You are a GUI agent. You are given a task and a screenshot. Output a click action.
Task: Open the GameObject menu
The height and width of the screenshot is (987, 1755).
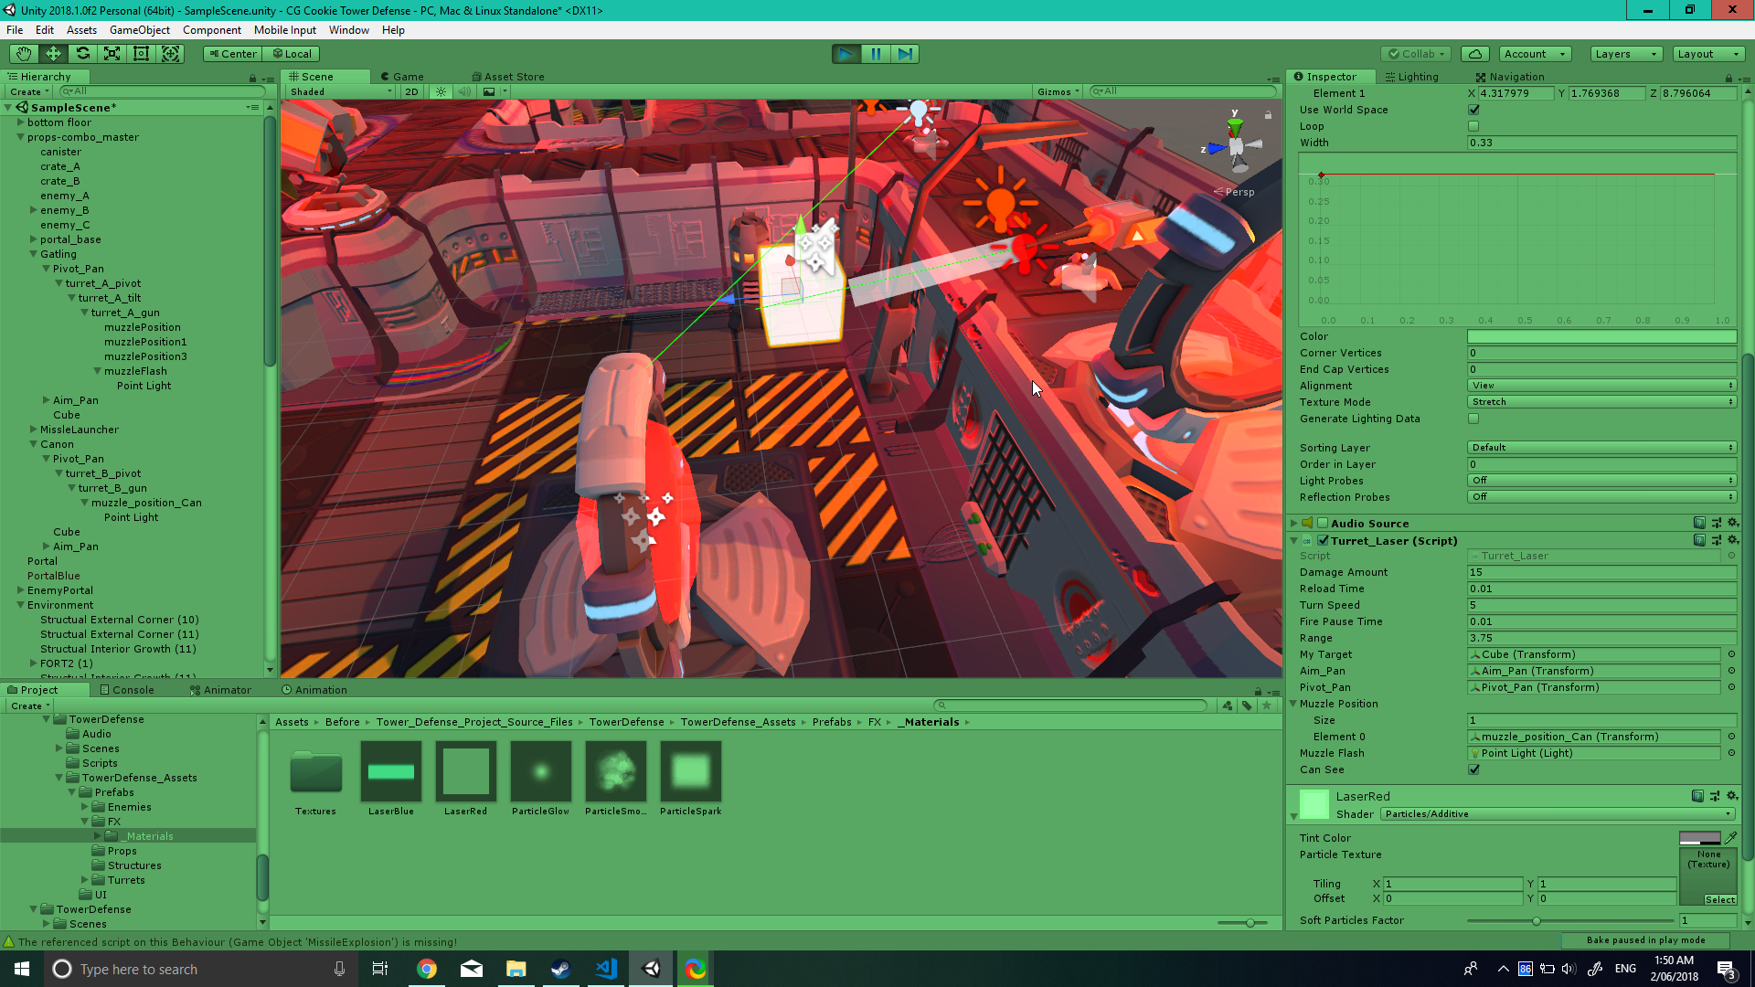click(x=139, y=29)
